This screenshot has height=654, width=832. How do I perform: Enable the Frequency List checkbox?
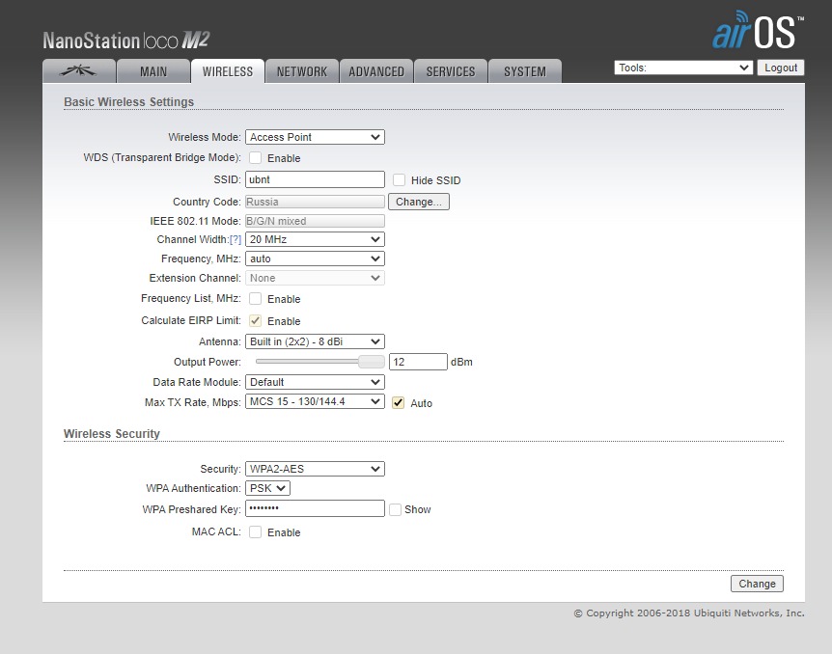255,299
